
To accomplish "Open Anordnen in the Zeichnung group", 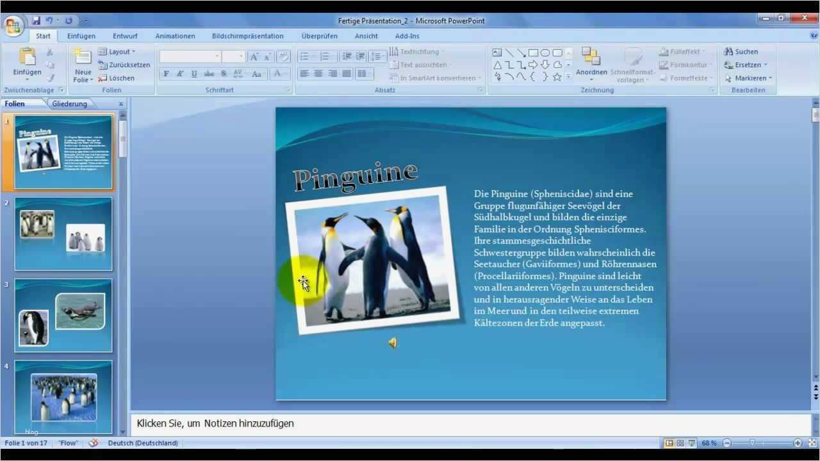I will pos(591,64).
